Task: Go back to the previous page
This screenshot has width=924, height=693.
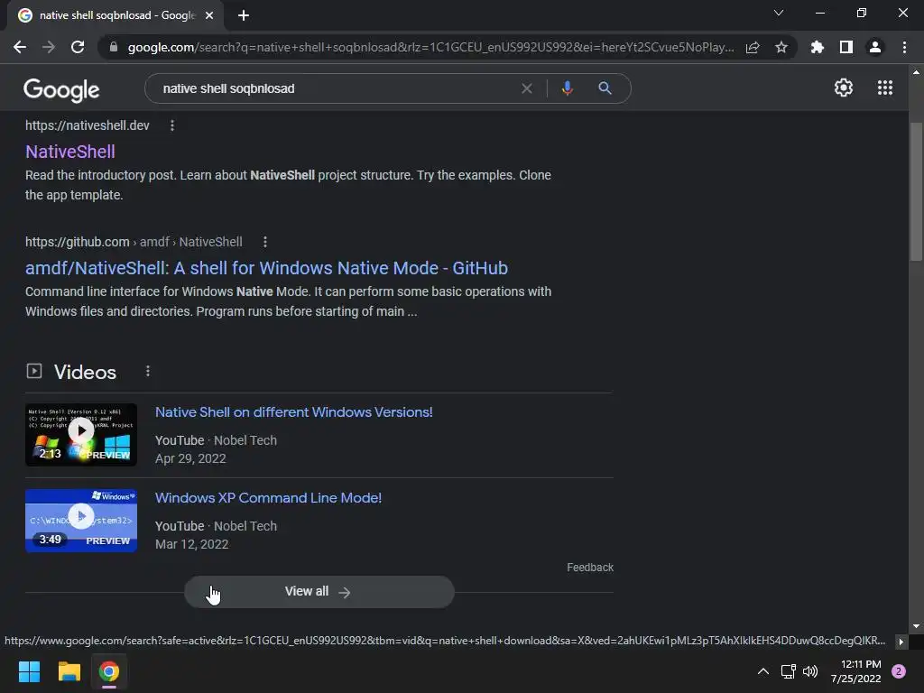Action: click(20, 47)
